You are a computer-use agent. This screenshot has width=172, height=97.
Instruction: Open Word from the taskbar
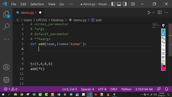(59, 95)
